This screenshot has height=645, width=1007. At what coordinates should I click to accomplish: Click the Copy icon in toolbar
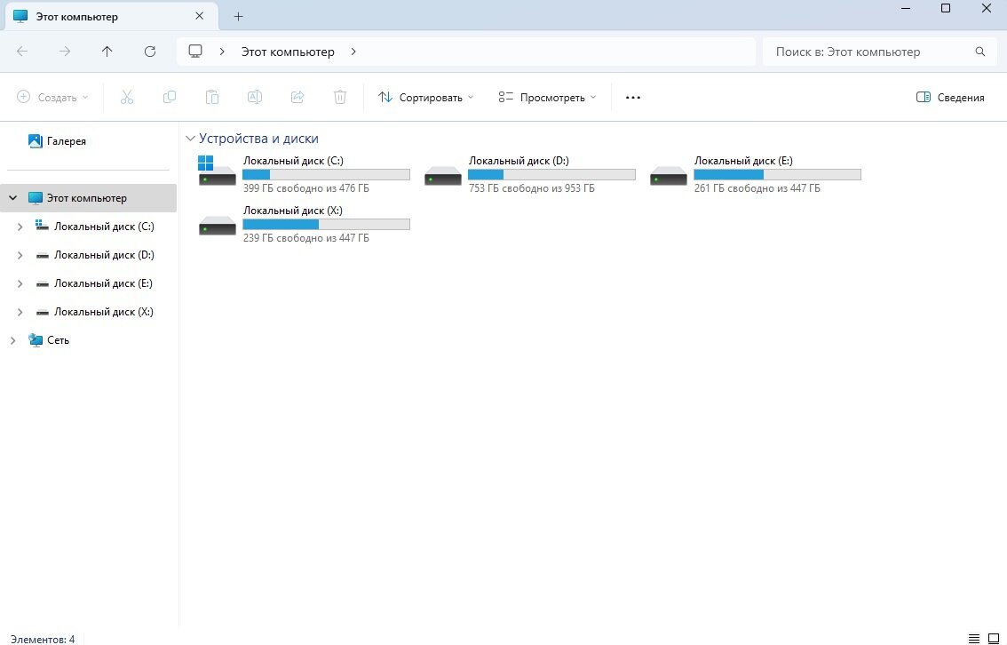tap(170, 97)
